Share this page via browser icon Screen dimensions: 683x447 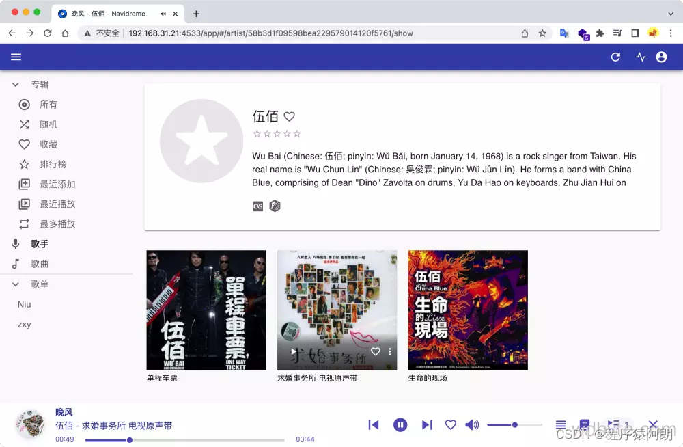coord(525,33)
